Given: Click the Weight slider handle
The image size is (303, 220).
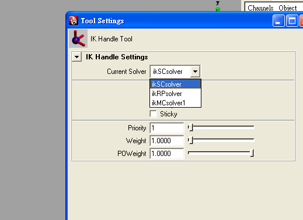Looking at the screenshot, I should tap(191, 140).
